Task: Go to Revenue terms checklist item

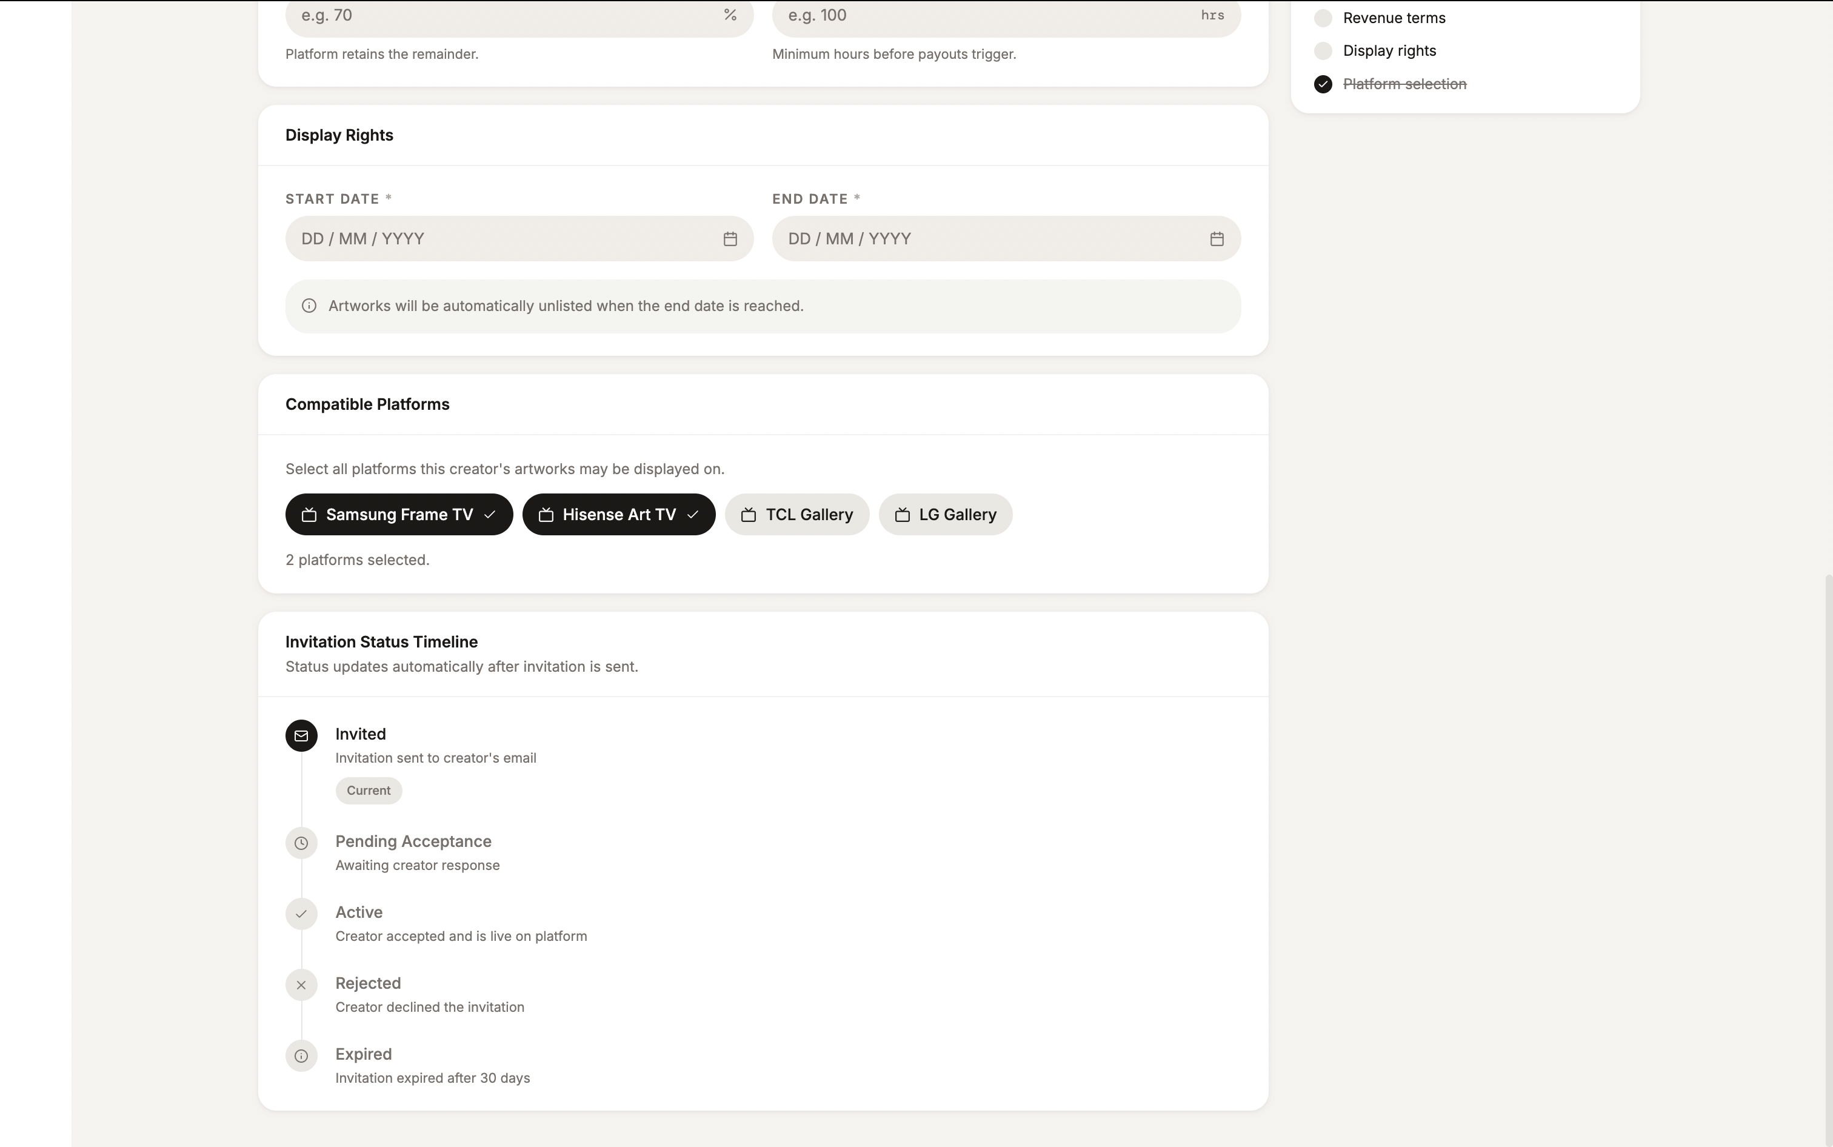Action: coord(1394,18)
